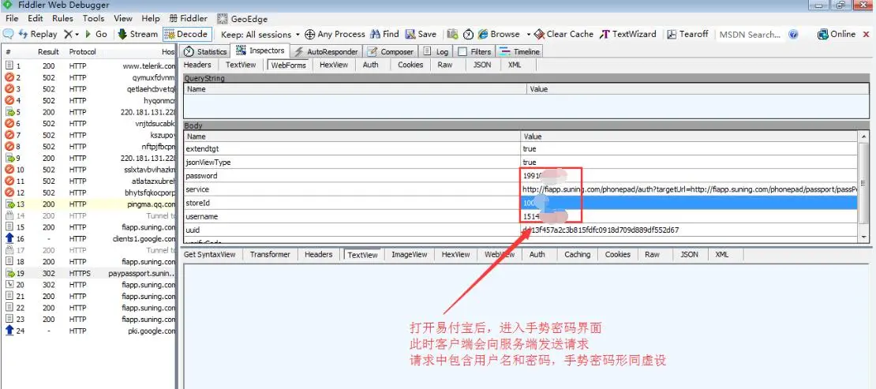Click the MSDN Search field
The width and height of the screenshot is (876, 389).
tap(750, 35)
